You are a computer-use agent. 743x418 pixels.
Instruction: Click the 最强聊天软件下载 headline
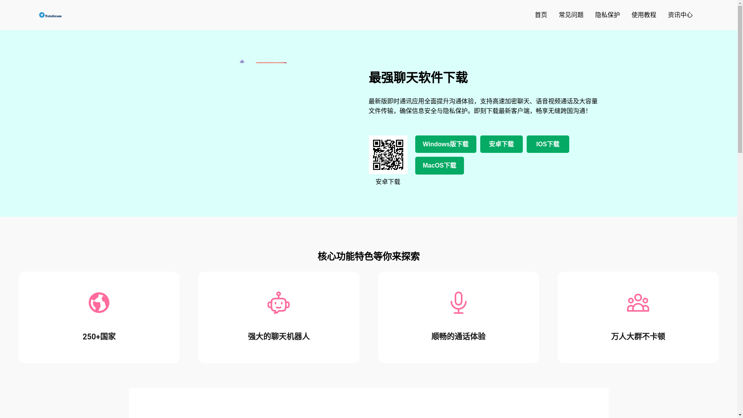click(418, 77)
